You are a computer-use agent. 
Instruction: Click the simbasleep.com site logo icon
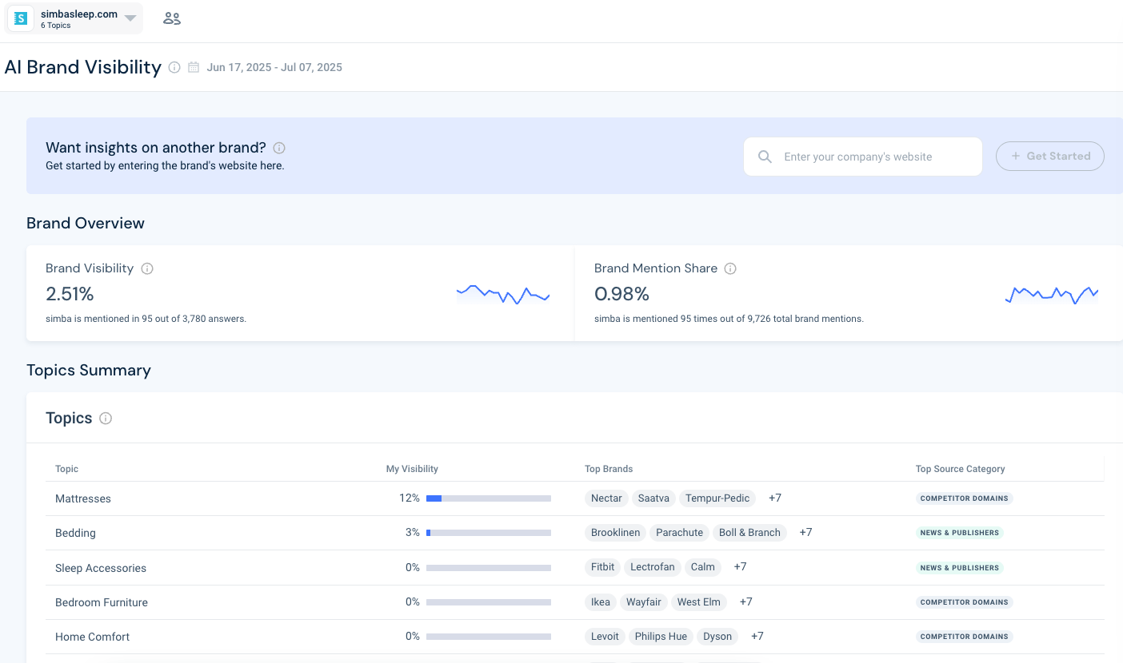(x=21, y=18)
